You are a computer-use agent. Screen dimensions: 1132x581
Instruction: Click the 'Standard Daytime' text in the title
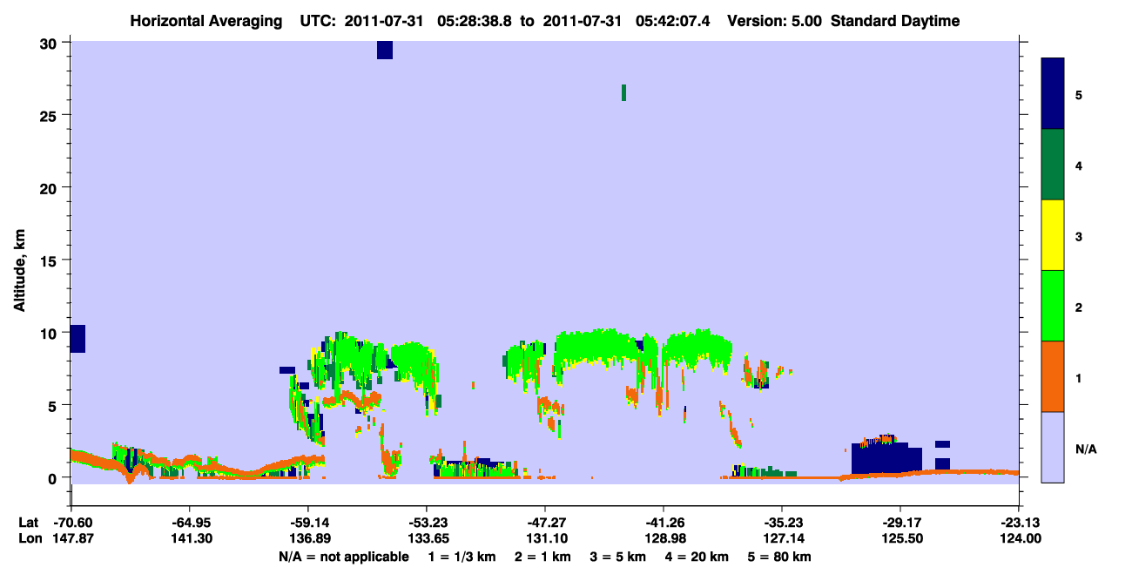coord(895,21)
